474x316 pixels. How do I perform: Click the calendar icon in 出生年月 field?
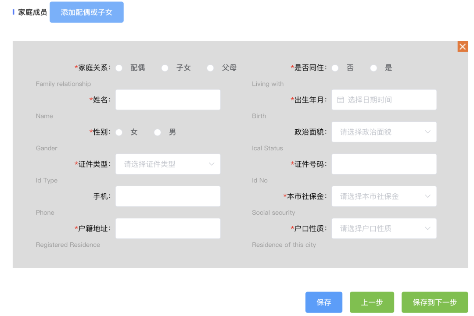tap(341, 100)
